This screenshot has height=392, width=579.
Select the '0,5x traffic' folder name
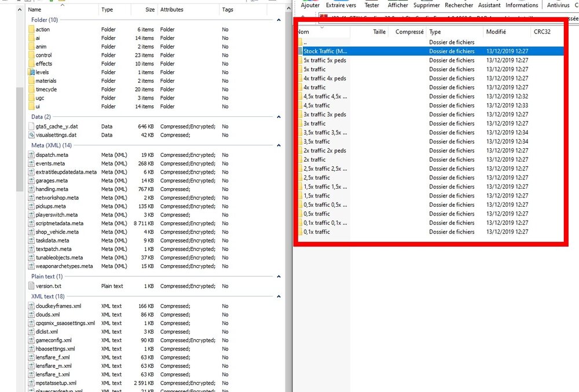tap(317, 214)
